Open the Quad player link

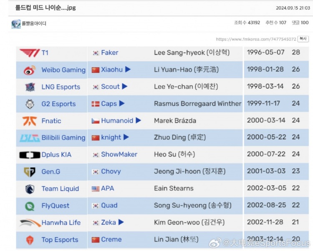(109, 205)
